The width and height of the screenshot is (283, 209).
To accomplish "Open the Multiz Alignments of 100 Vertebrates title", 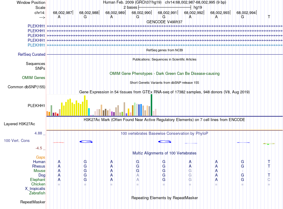I will point(164,153).
